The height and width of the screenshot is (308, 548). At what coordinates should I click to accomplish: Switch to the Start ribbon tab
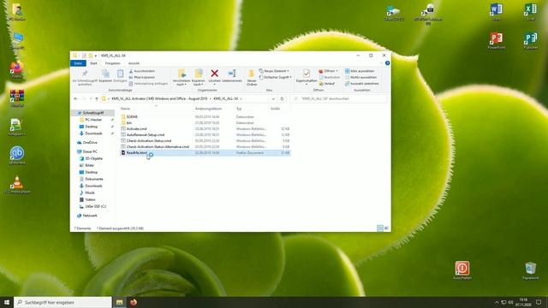(x=93, y=63)
